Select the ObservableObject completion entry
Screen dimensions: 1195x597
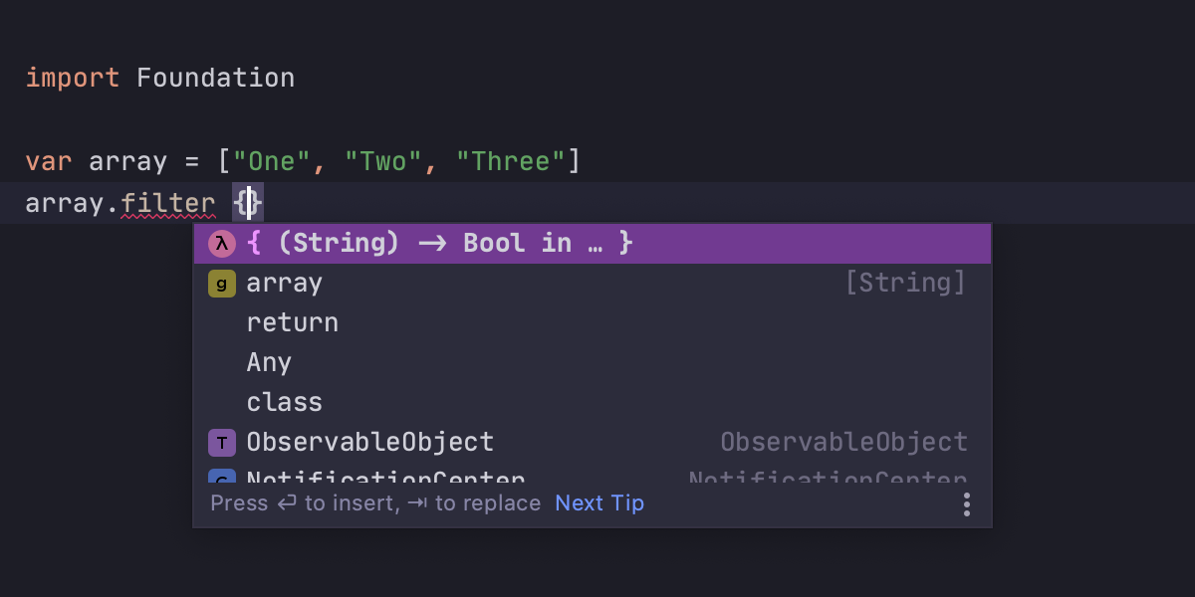370,443
